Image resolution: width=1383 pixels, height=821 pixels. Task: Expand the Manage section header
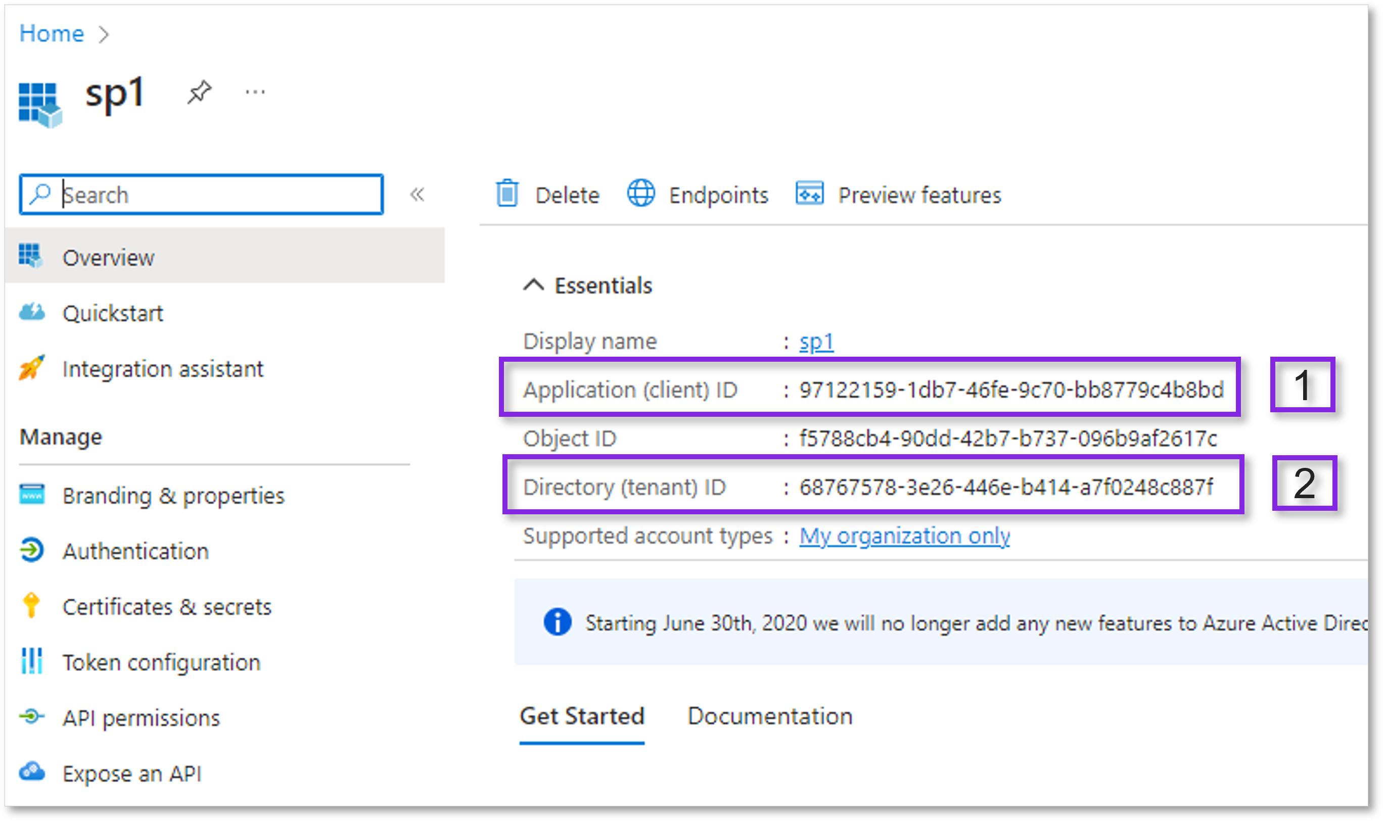coord(61,437)
